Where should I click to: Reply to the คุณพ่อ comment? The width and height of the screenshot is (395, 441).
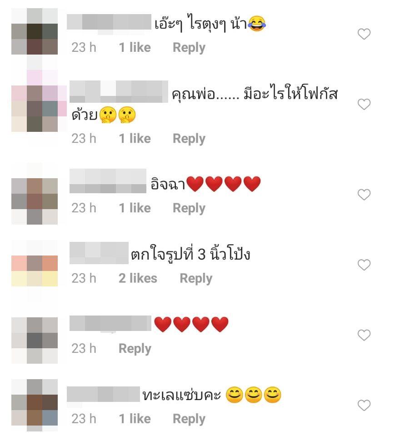click(x=189, y=139)
